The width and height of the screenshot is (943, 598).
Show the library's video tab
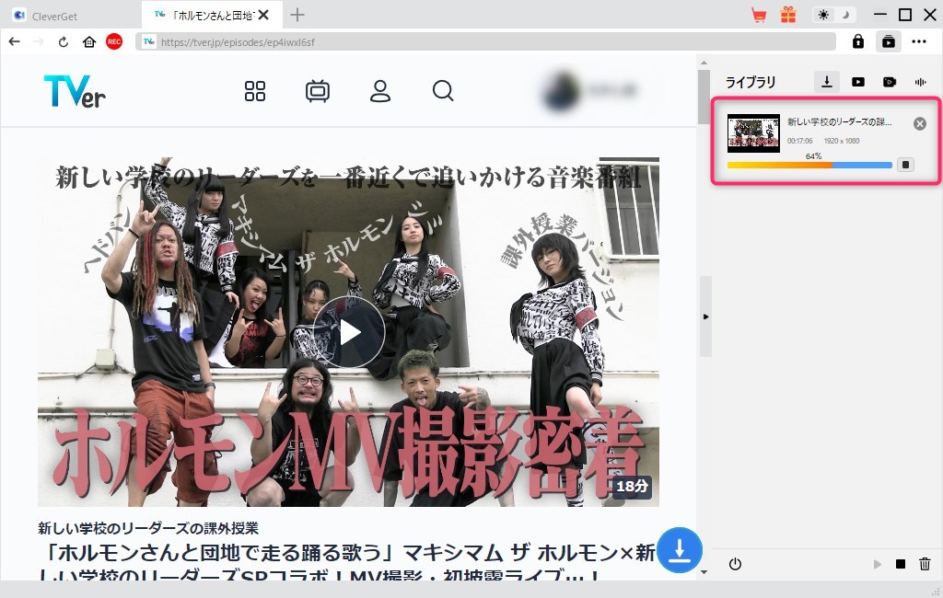click(858, 82)
